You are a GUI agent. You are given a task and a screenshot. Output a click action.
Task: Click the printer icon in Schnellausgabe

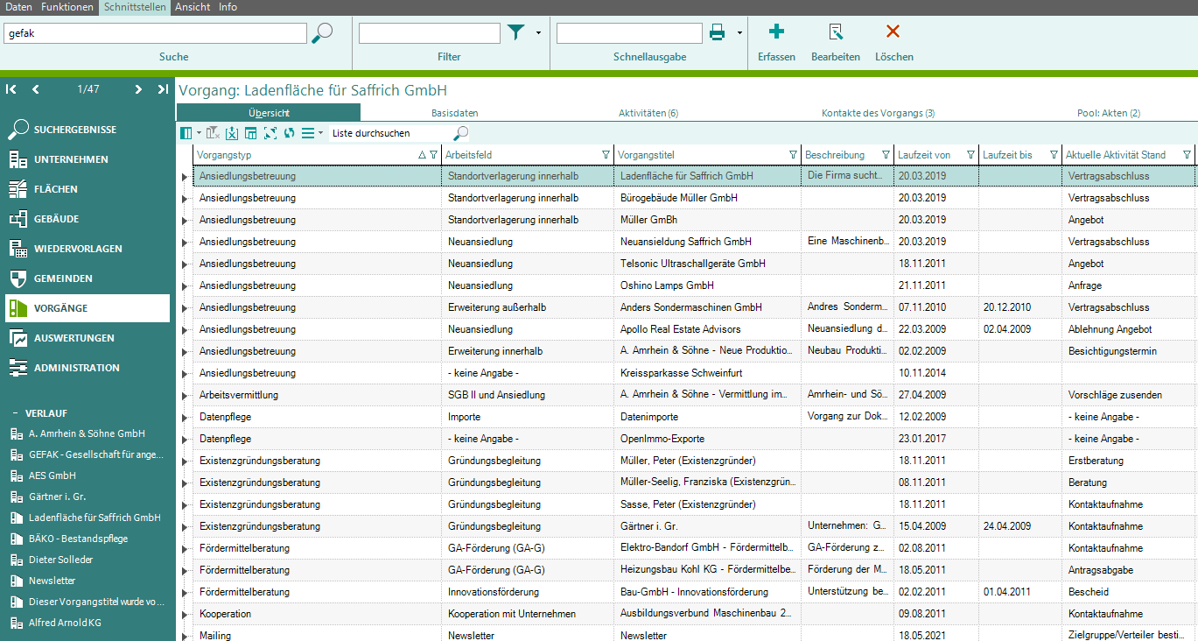tap(718, 33)
